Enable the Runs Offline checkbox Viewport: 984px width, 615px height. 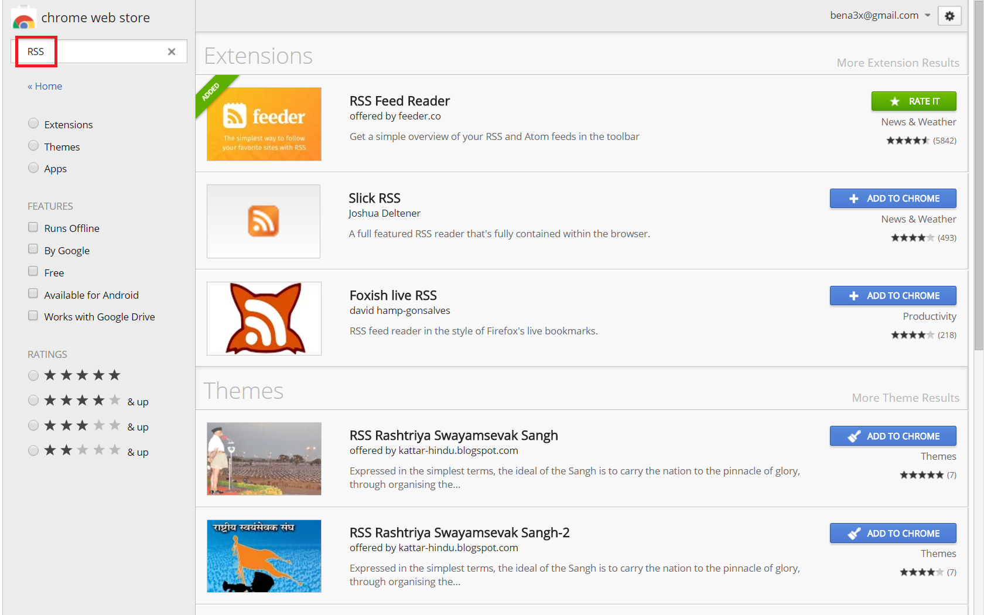coord(33,227)
